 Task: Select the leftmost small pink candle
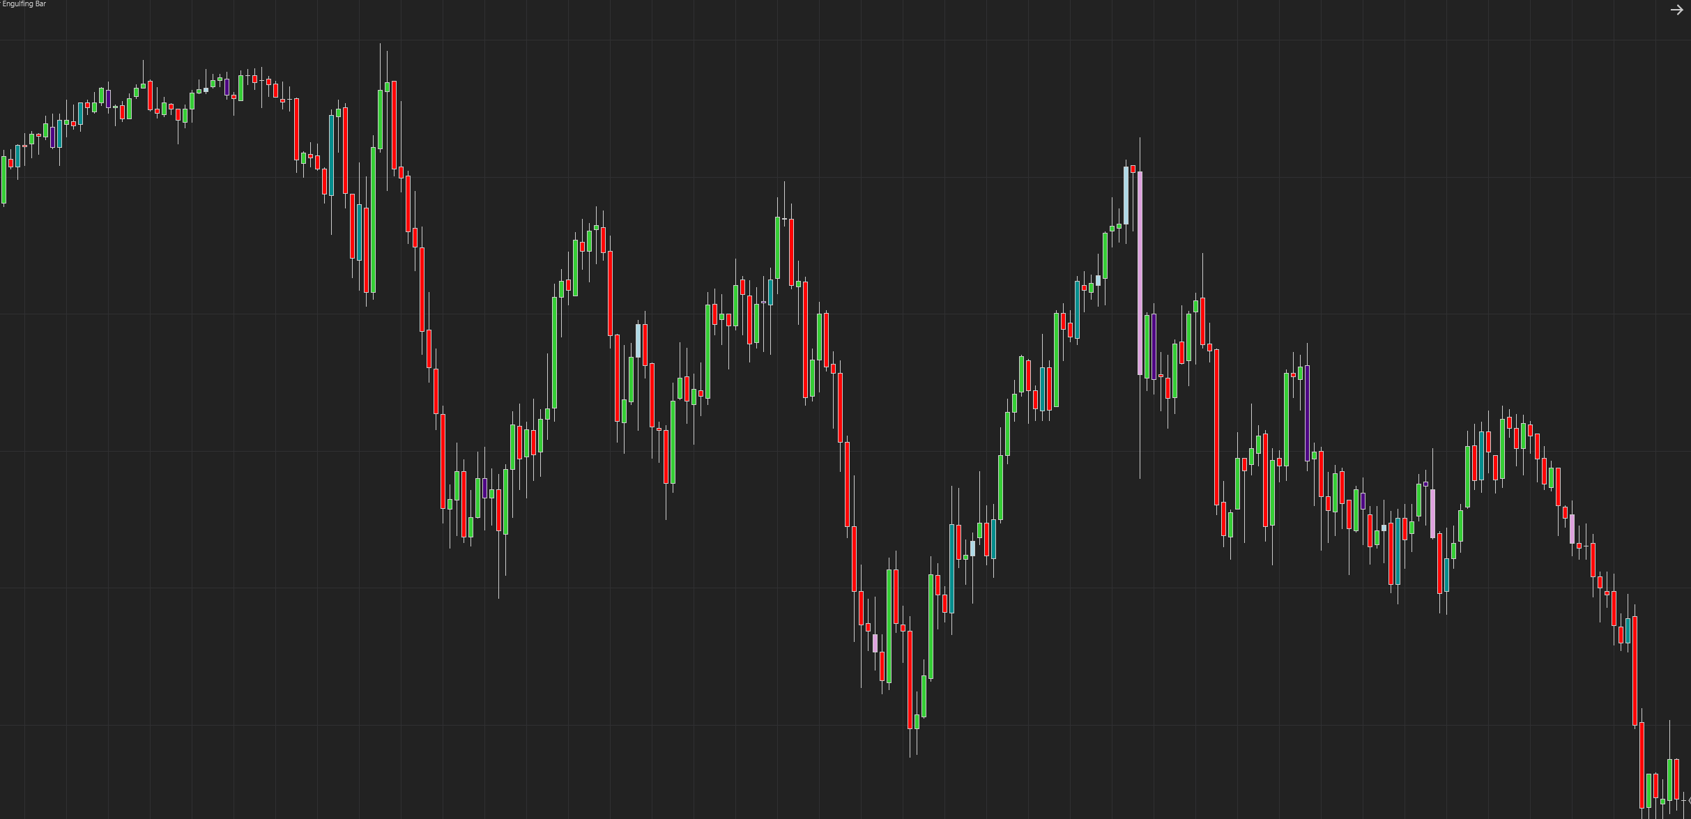coord(875,643)
